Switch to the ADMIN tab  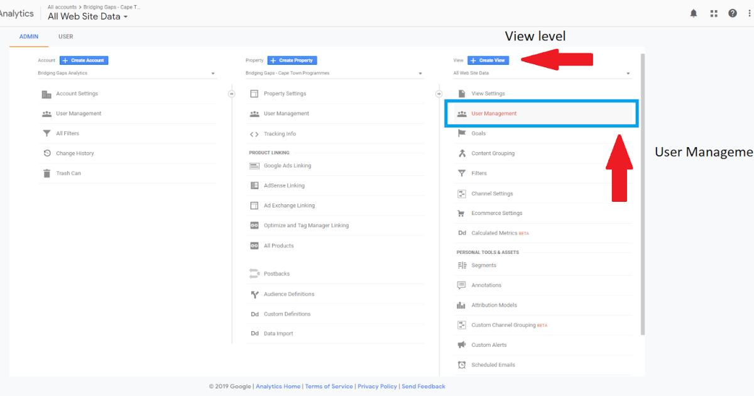click(28, 36)
